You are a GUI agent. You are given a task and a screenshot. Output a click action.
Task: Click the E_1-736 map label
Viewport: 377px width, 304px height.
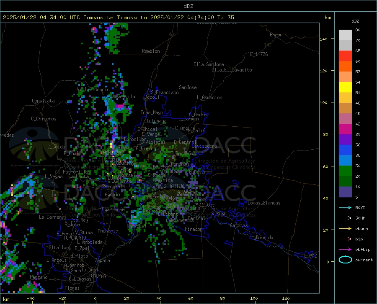click(259, 54)
